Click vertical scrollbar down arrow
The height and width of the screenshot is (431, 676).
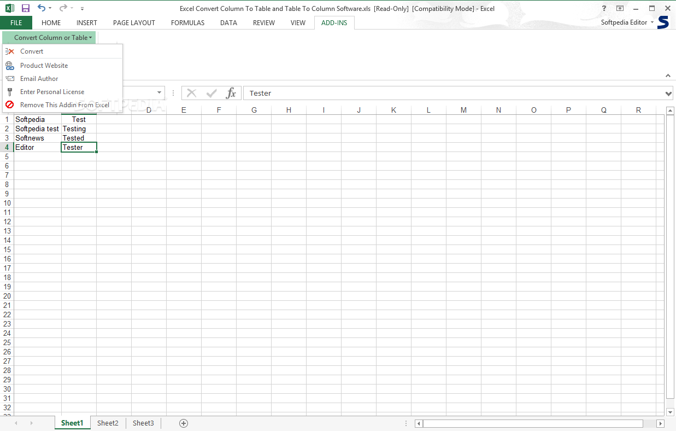(671, 412)
